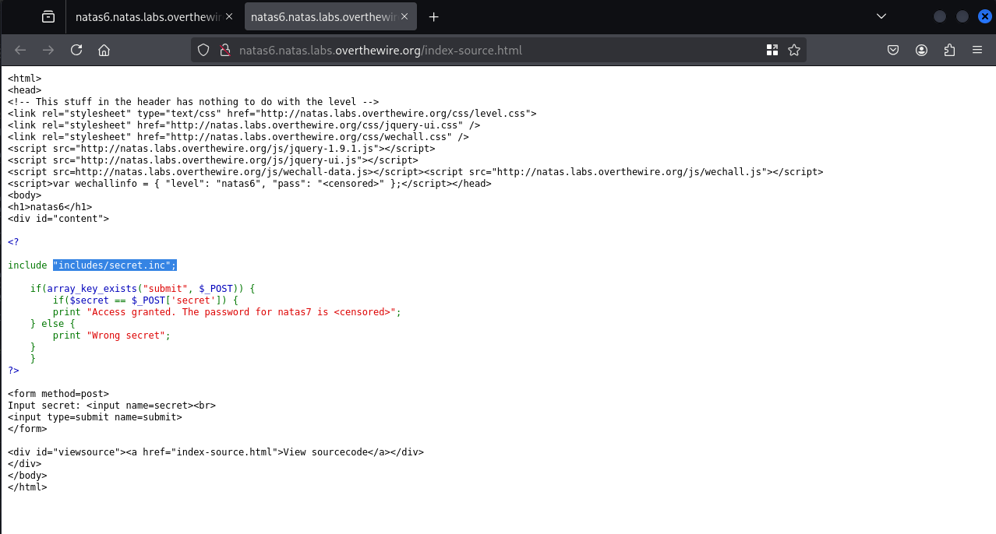Show tracking protection shield info

point(203,50)
